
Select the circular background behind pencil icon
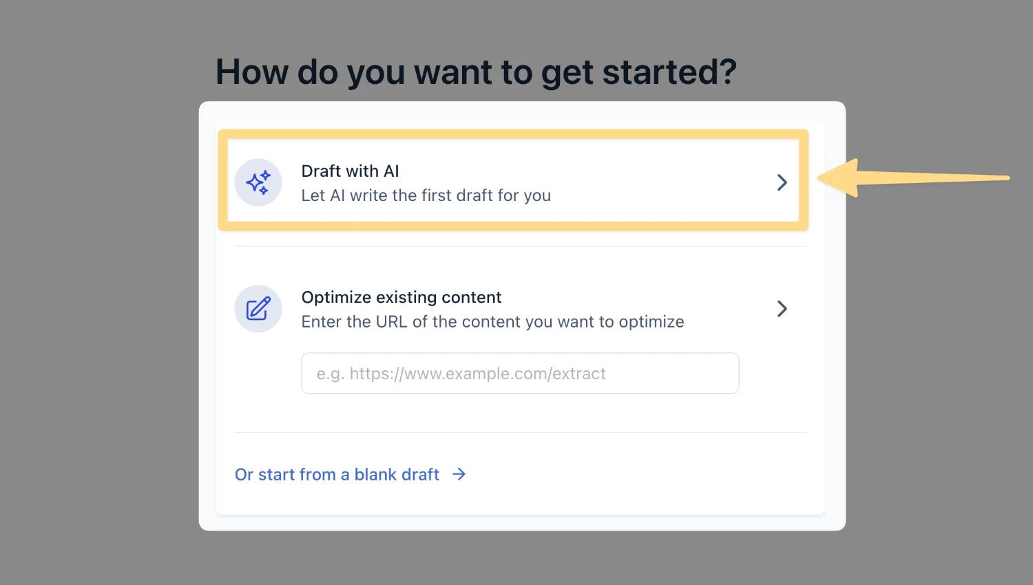tap(258, 309)
